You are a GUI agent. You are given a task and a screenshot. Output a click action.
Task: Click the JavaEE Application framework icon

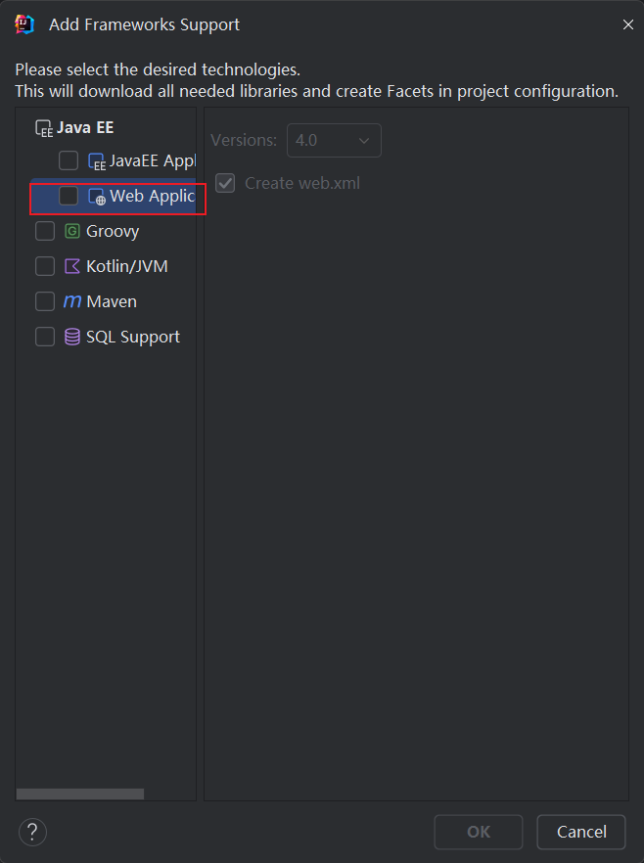97,161
